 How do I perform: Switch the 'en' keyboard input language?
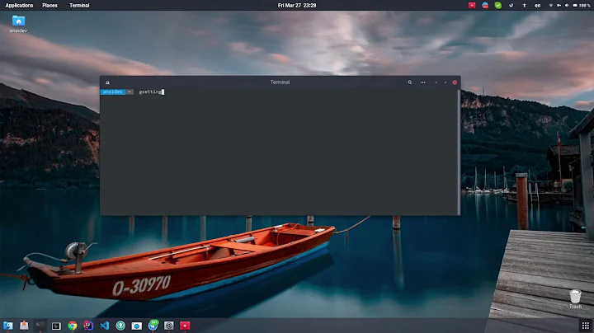pos(538,5)
